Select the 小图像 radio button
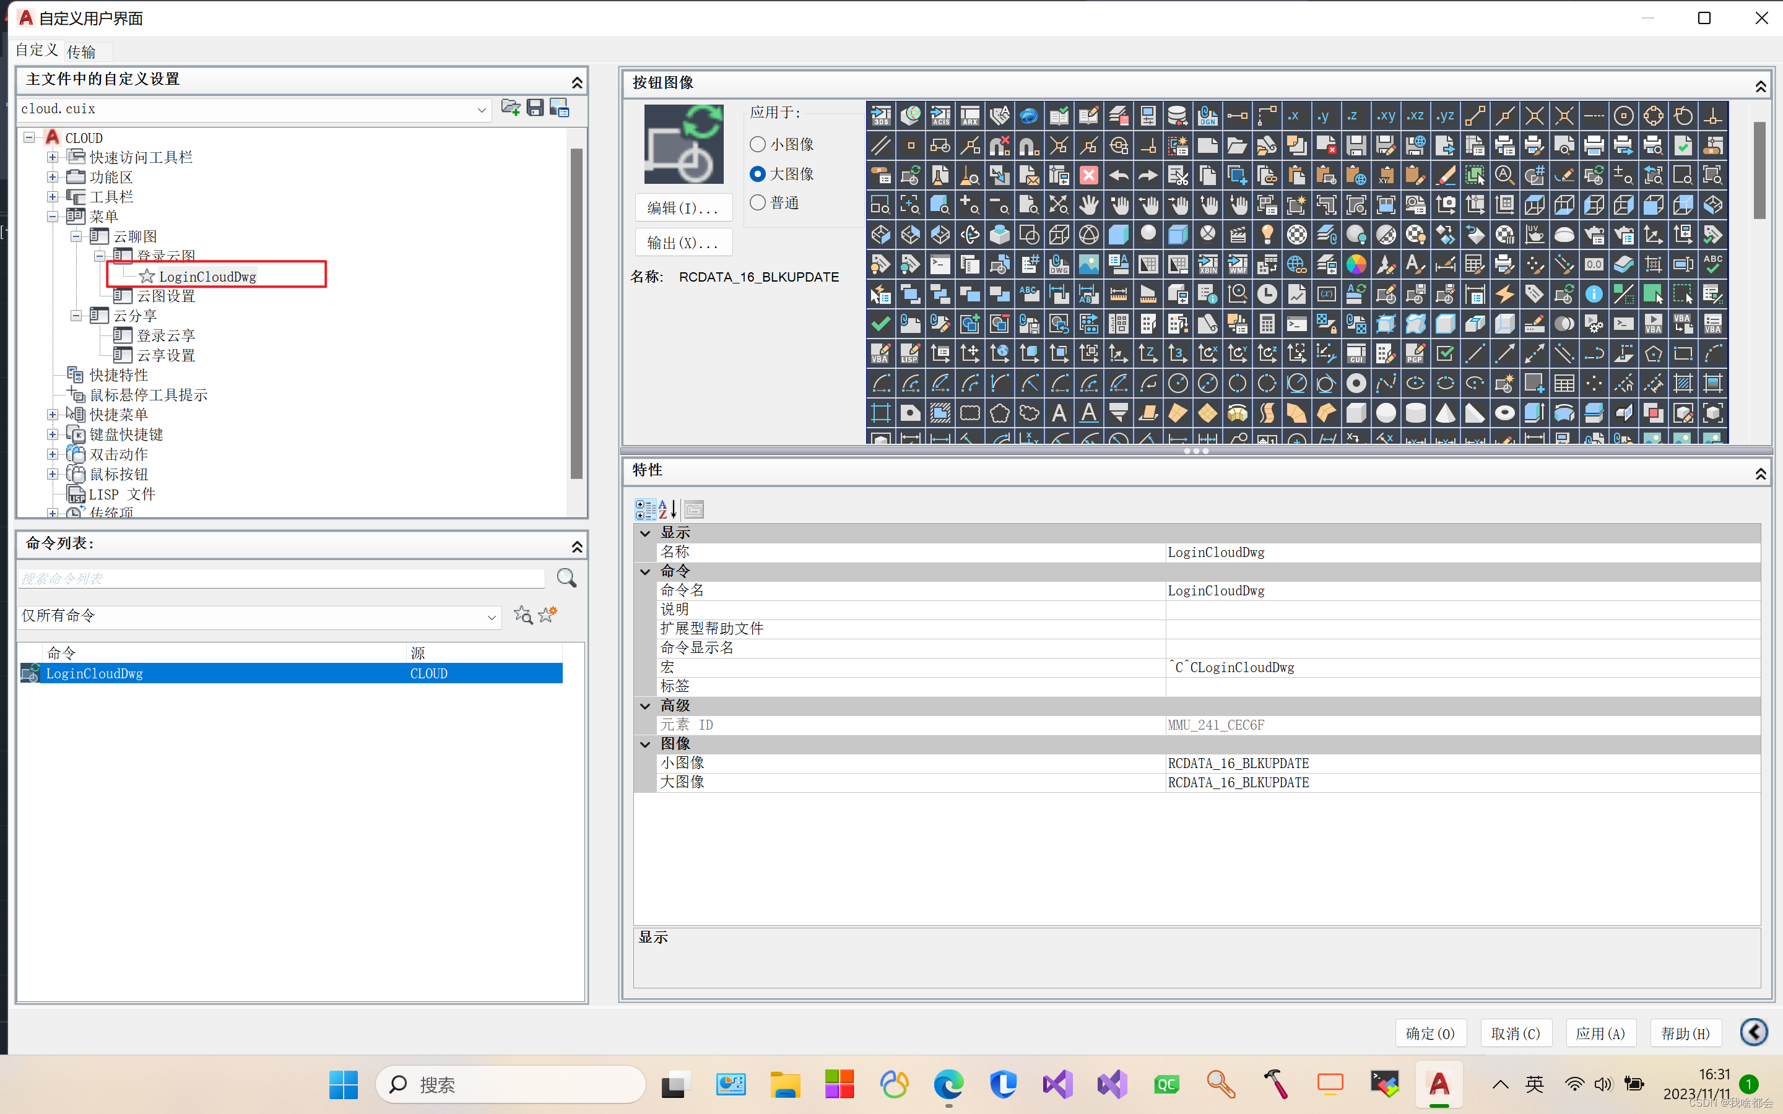Screen dimensions: 1783x1114 757,144
